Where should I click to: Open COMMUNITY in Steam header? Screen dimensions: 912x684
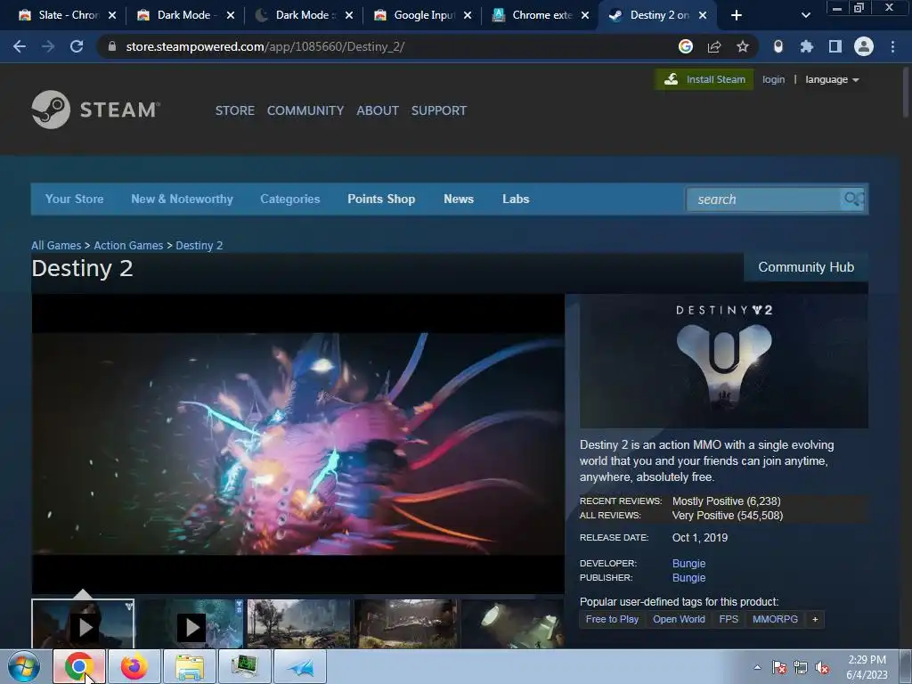coord(305,110)
